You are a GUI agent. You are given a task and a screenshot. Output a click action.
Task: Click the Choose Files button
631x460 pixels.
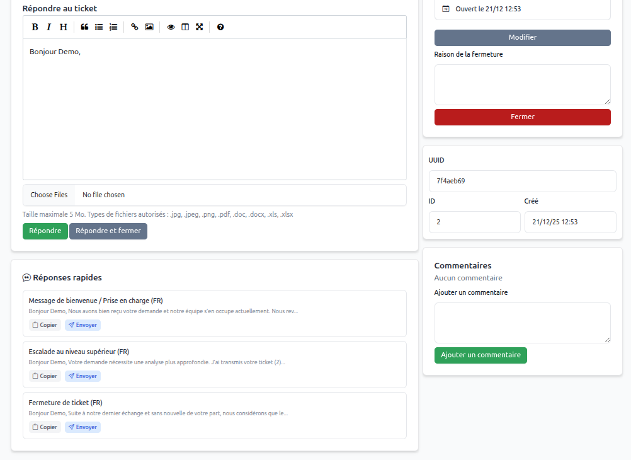tap(49, 195)
